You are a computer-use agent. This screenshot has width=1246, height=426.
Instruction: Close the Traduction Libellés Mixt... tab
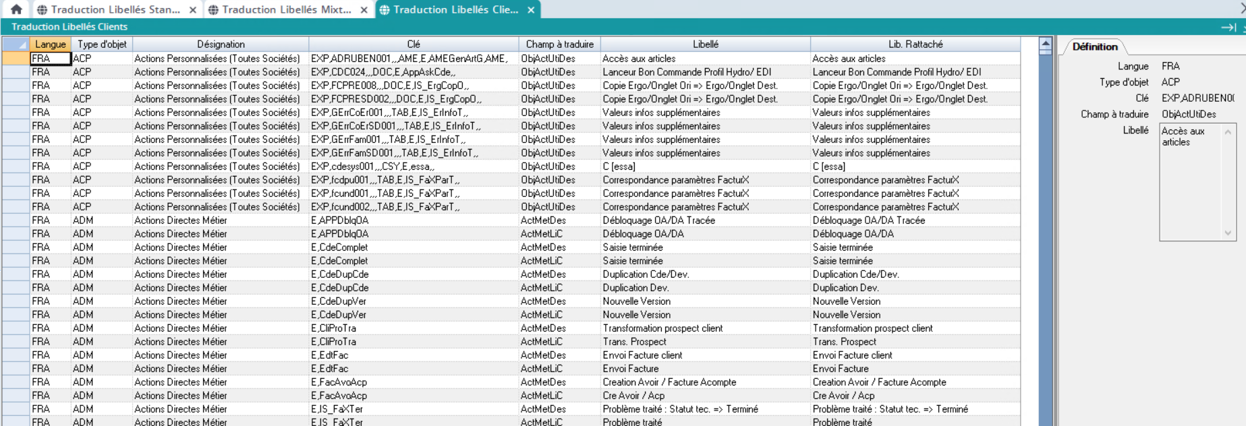[x=364, y=10]
